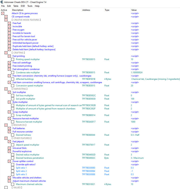Screen dimensions: 180x189
Task: Toggle the Attach CE to game process checkbox
Action: pyautogui.click(x=3, y=13)
